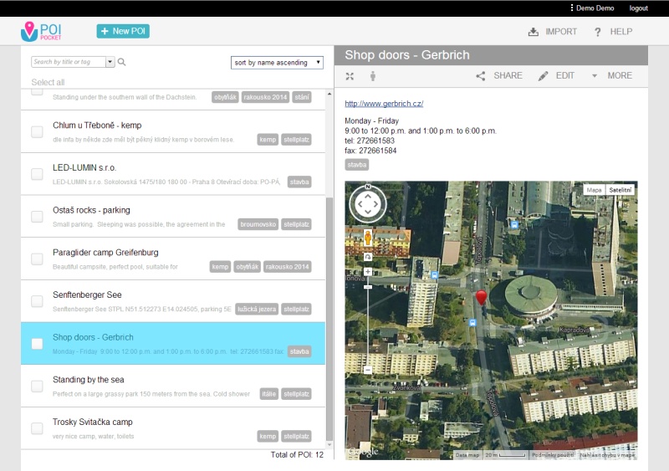
Task: Switch map to Satelitní view
Action: coord(620,190)
